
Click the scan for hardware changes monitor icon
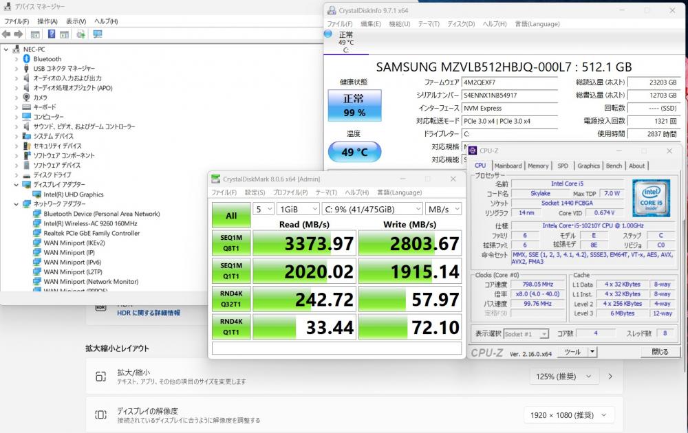coord(98,34)
